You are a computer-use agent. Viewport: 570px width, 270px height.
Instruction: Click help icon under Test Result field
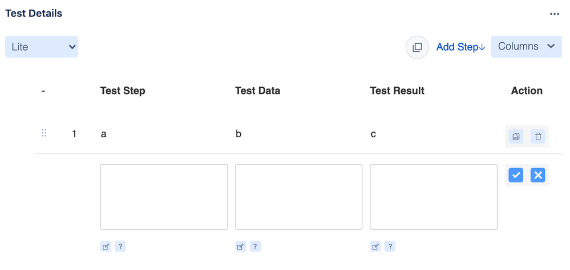pyautogui.click(x=390, y=247)
